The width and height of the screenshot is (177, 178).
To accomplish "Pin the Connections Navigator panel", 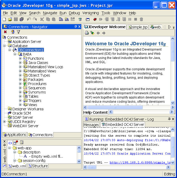I will [x=75, y=27].
